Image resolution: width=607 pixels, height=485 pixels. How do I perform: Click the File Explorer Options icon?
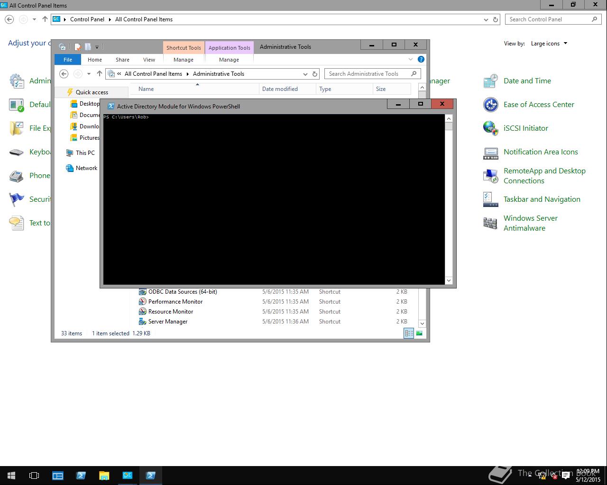pyautogui.click(x=17, y=128)
